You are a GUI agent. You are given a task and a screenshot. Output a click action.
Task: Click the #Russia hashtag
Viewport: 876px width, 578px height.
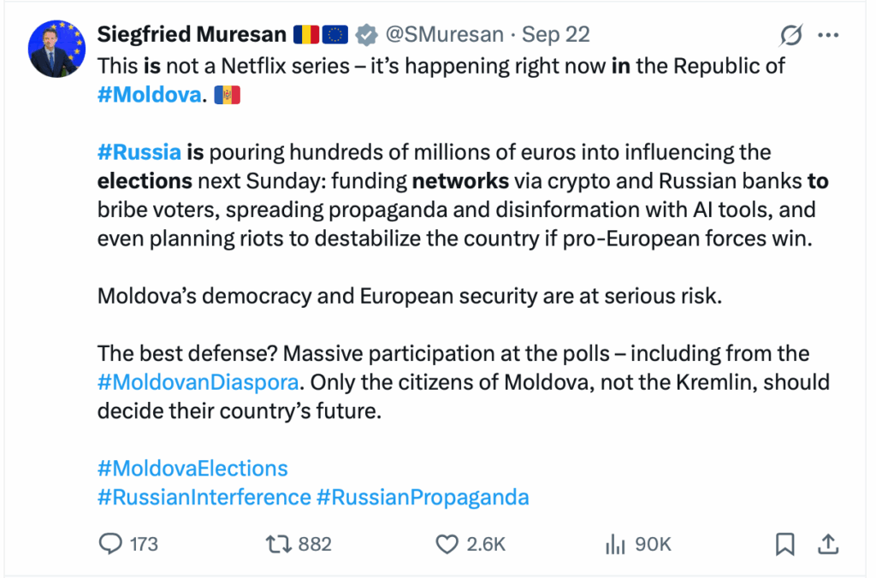pyautogui.click(x=139, y=153)
